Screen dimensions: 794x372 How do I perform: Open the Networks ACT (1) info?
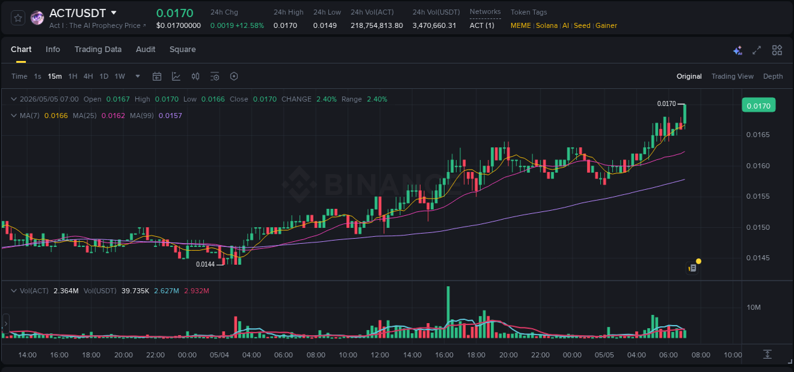click(481, 25)
